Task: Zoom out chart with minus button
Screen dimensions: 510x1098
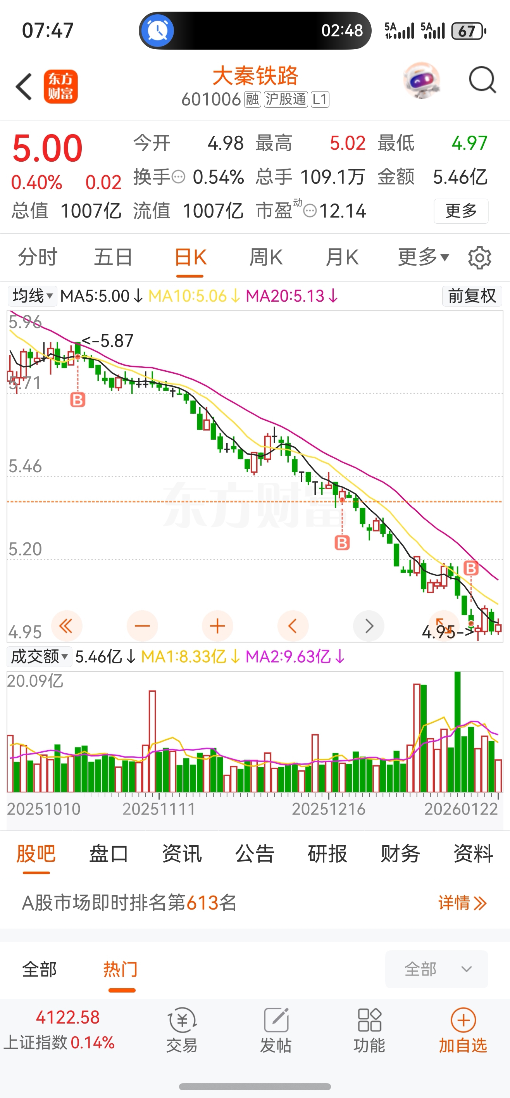Action: click(142, 626)
